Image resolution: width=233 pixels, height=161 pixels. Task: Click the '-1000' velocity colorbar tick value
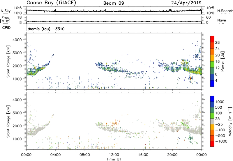coord(221,141)
